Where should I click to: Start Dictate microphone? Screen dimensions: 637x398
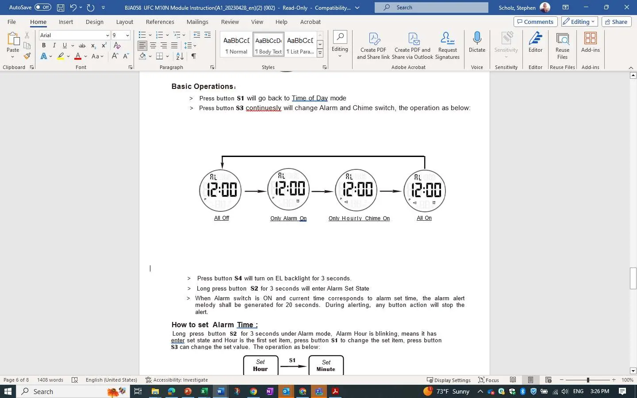477,42
